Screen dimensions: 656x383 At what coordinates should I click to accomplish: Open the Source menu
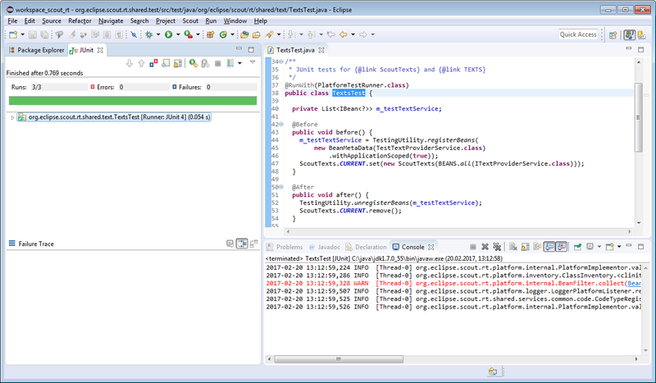52,21
